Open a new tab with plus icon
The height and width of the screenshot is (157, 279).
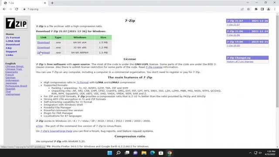click(52, 3)
